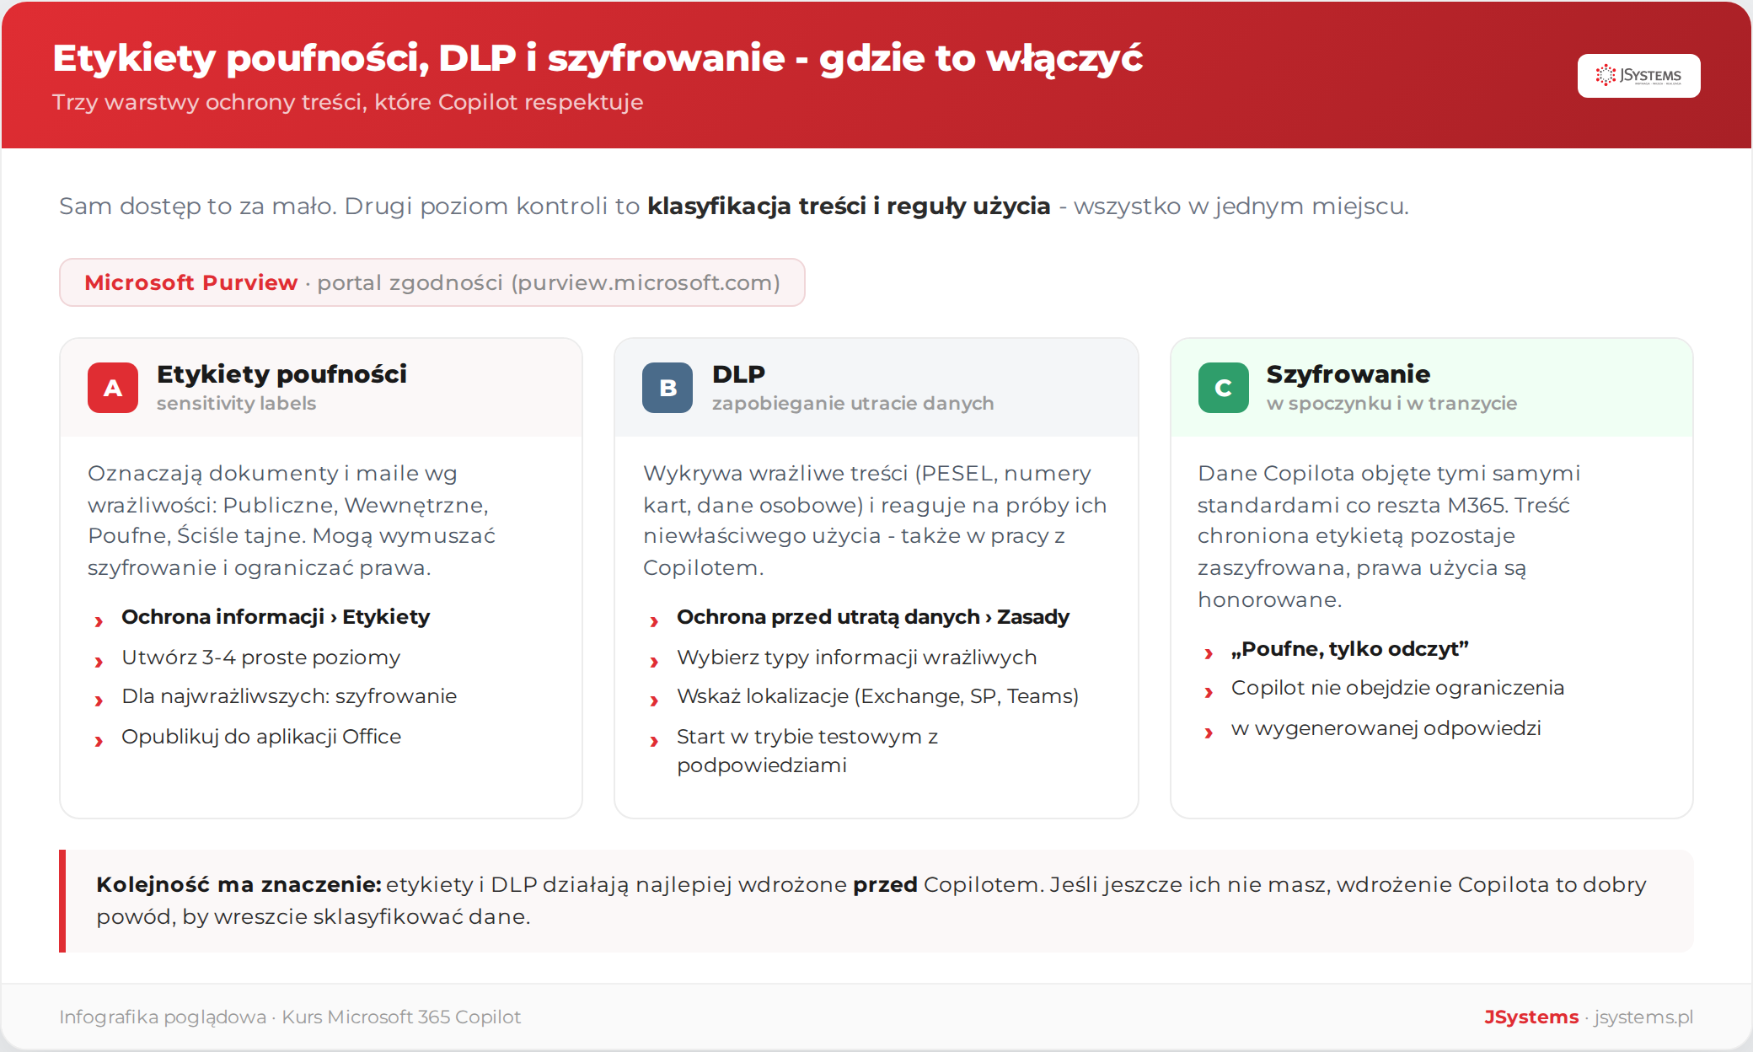Click the 'Microsoft Purview' red label
The height and width of the screenshot is (1052, 1753).
[x=191, y=282]
